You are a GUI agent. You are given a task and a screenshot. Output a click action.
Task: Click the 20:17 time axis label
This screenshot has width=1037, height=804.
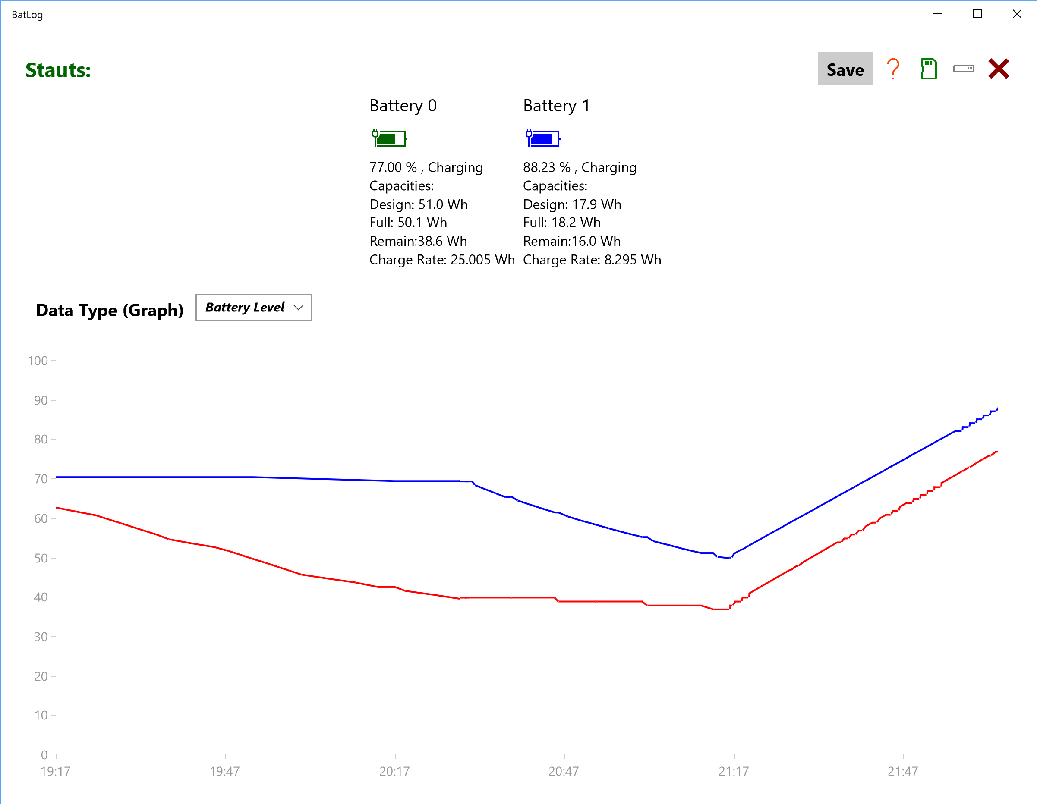coord(394,771)
